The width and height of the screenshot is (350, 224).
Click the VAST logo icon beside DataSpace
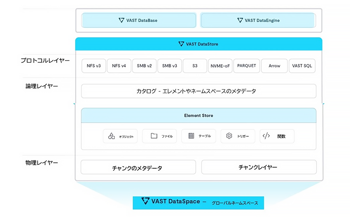click(145, 201)
